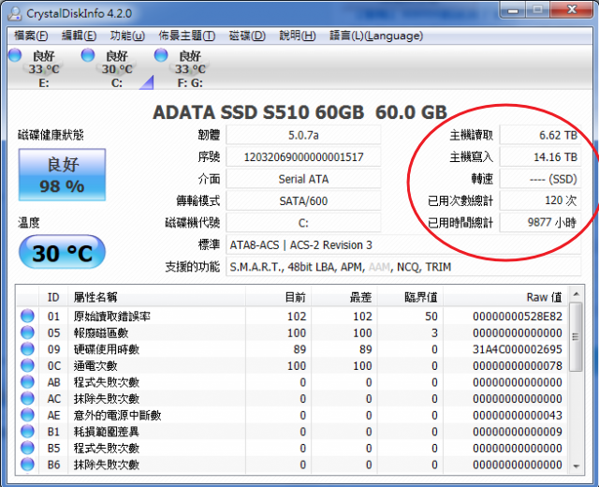Click status orb of attribute AE row

(27, 414)
